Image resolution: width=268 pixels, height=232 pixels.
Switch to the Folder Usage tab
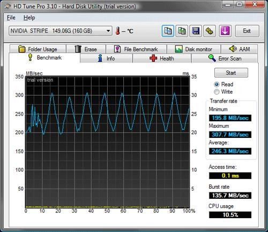point(38,49)
